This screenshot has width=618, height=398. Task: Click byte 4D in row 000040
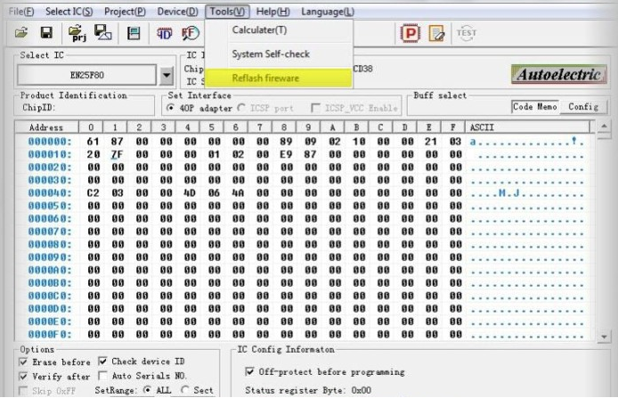point(190,193)
